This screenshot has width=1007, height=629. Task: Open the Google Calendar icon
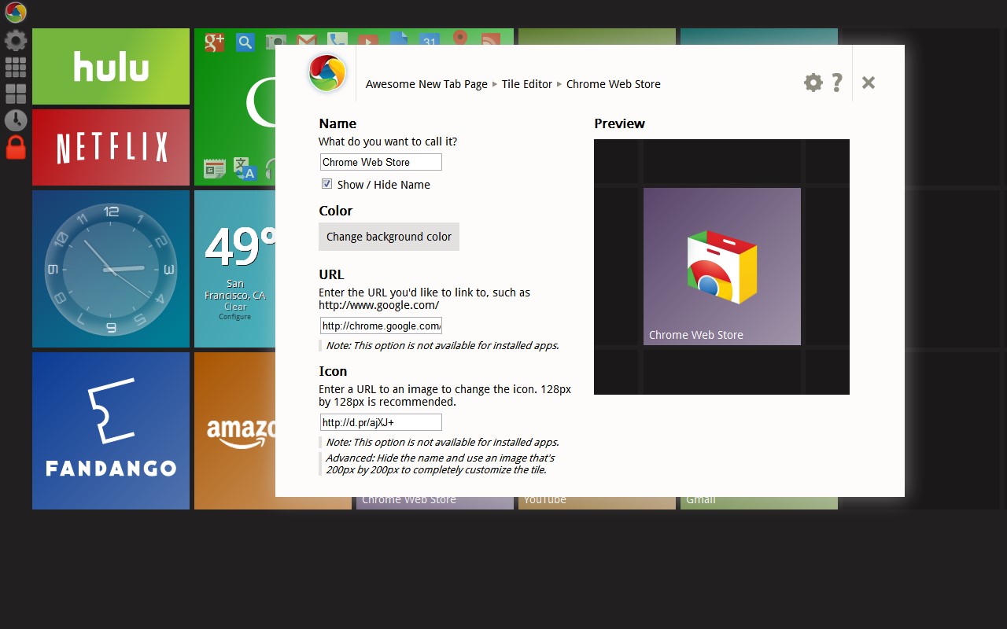tap(430, 42)
